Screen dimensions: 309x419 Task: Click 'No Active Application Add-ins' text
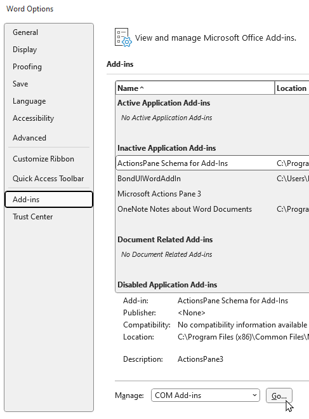point(167,118)
